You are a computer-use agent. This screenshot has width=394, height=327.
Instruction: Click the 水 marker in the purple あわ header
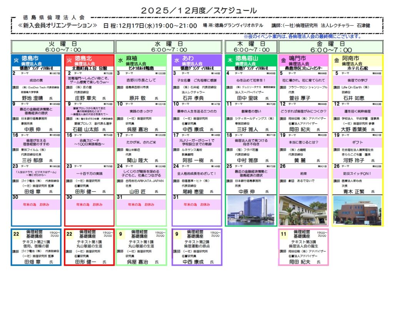click(x=177, y=60)
